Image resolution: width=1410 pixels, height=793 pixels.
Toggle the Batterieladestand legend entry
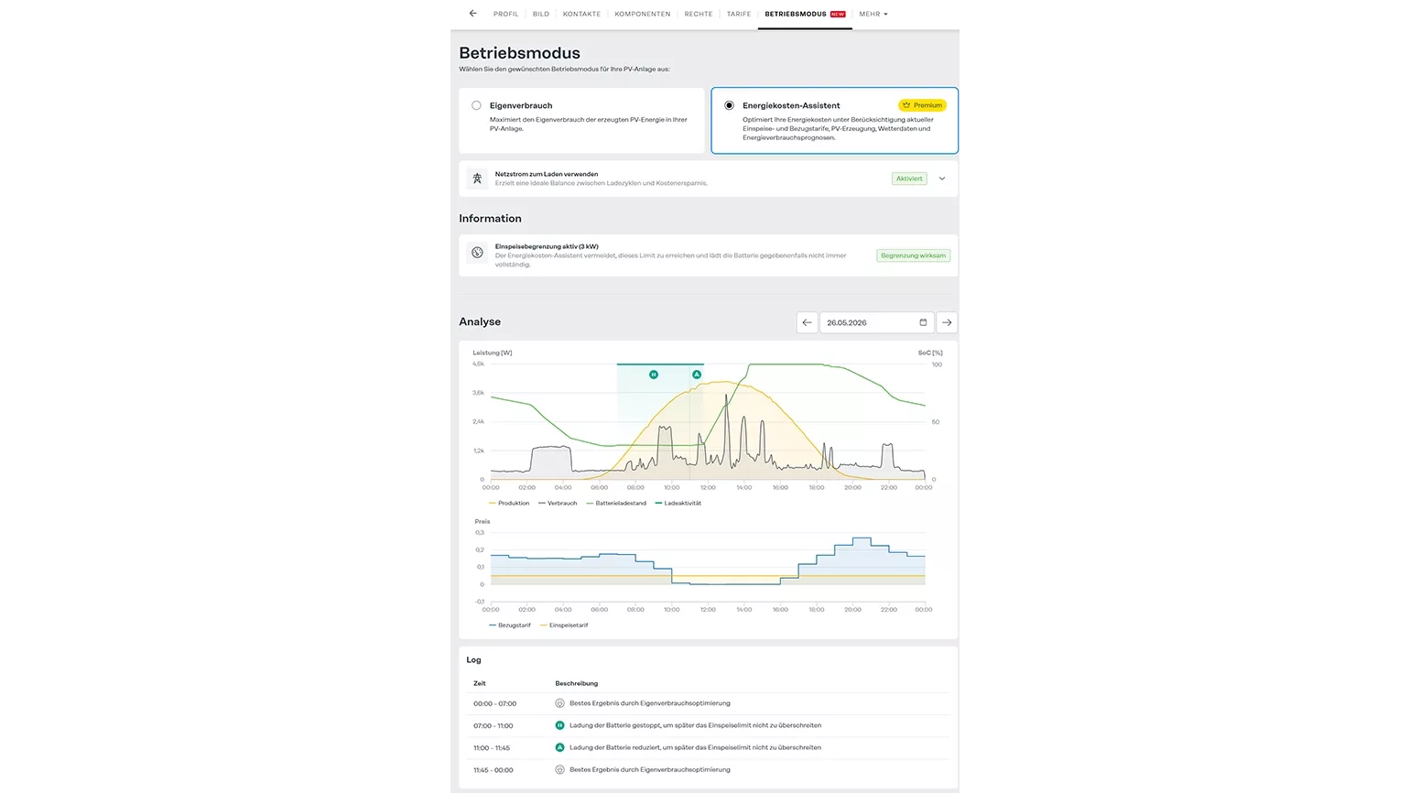616,503
